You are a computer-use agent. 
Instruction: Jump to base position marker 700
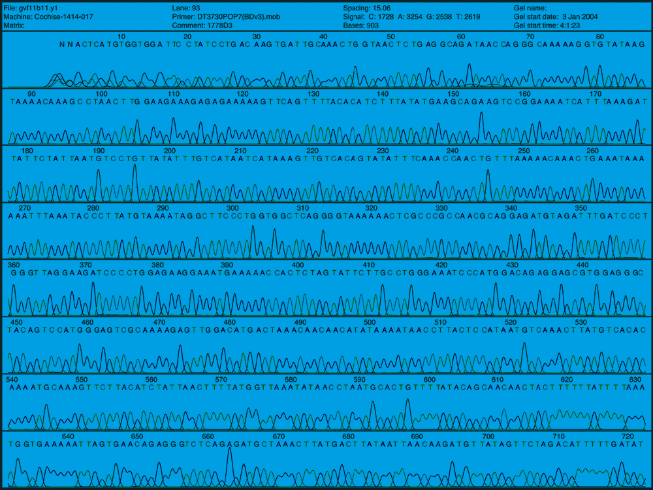[487, 436]
